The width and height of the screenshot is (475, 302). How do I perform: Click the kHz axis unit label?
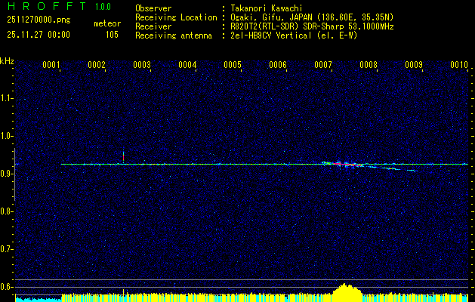click(x=7, y=61)
